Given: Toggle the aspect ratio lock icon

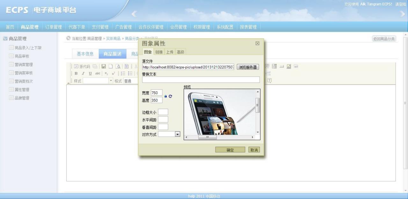Looking at the screenshot, I should click(165, 96).
